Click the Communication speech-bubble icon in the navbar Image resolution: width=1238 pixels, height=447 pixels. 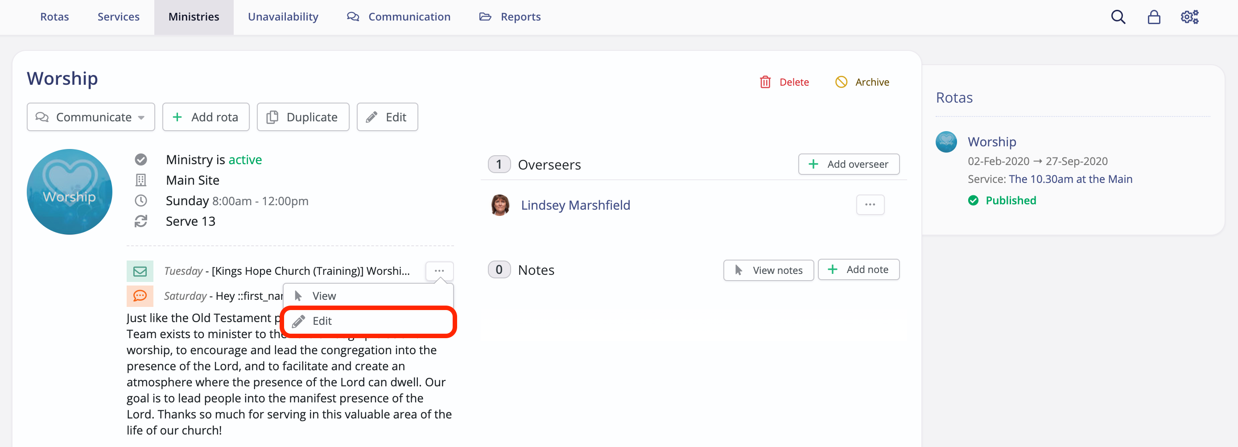click(353, 17)
